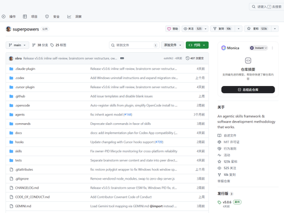The image size is (284, 213).
Task: Open the commands folder
Action: pos(23,124)
